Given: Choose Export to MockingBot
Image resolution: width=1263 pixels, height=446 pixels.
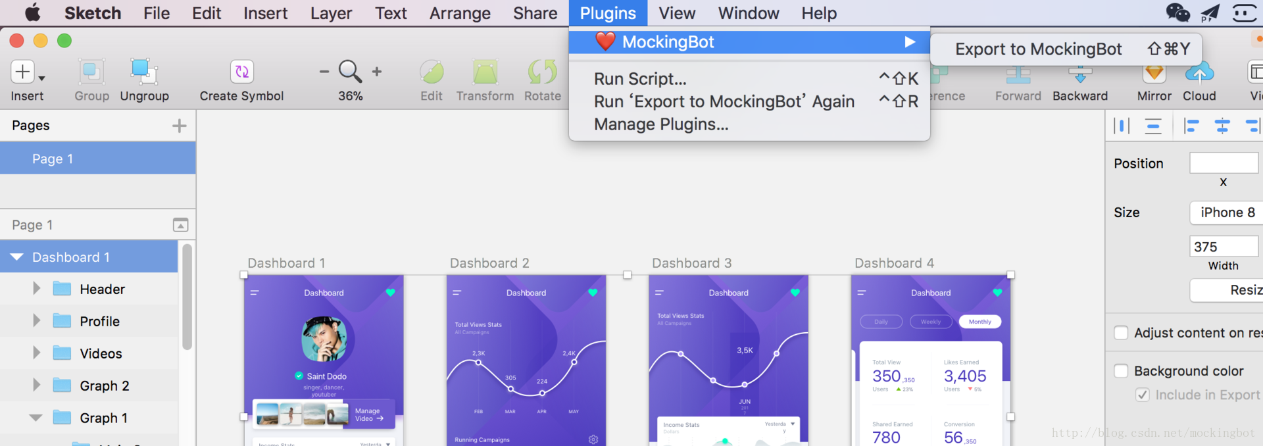Looking at the screenshot, I should (1066, 49).
